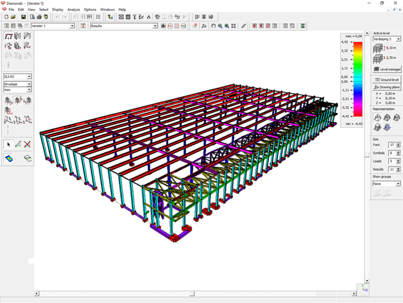403x303 pixels.
Task: Select the pan hand tool
Action: click(213, 26)
